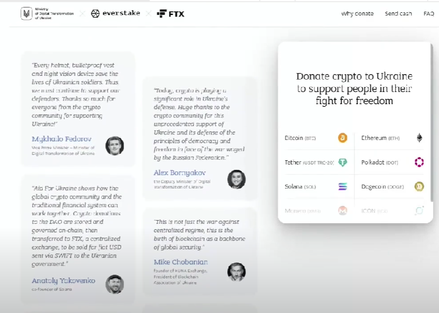Viewport: 439px width, 313px height.
Task: Select the Ethereum diamond icon
Action: [419, 138]
